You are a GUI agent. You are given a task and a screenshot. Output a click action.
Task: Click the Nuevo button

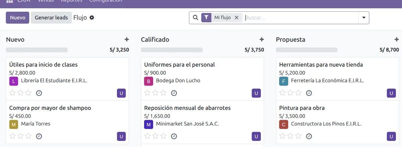click(x=17, y=18)
